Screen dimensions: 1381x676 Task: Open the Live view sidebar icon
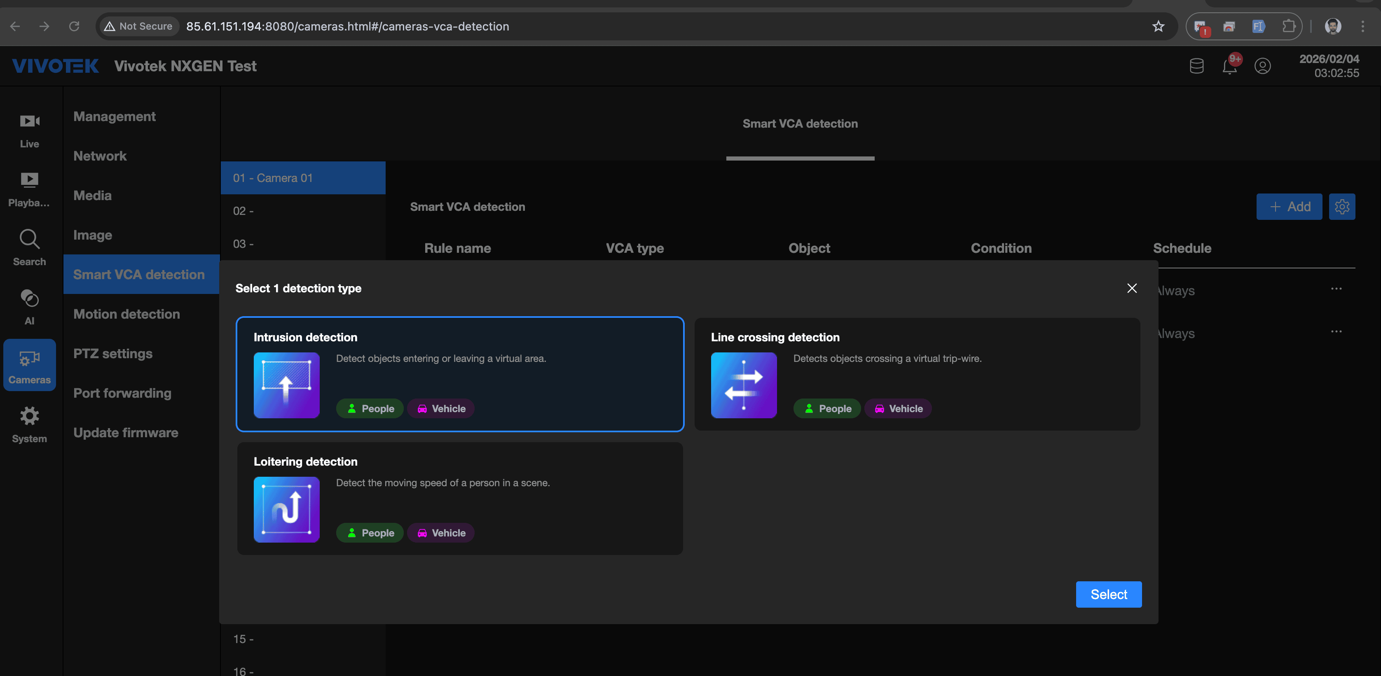[30, 130]
